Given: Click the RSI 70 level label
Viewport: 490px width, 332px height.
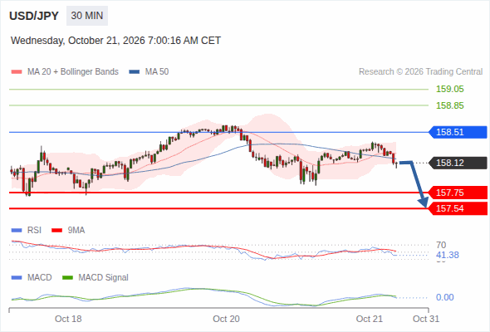Looking at the screenshot, I should (441, 245).
